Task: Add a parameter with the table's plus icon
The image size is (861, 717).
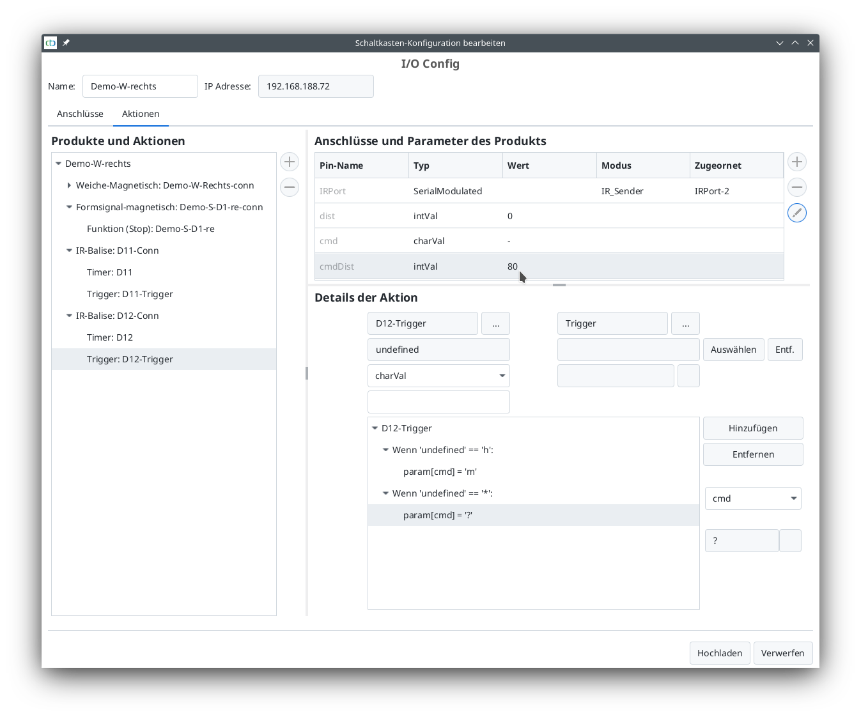Action: (x=796, y=162)
